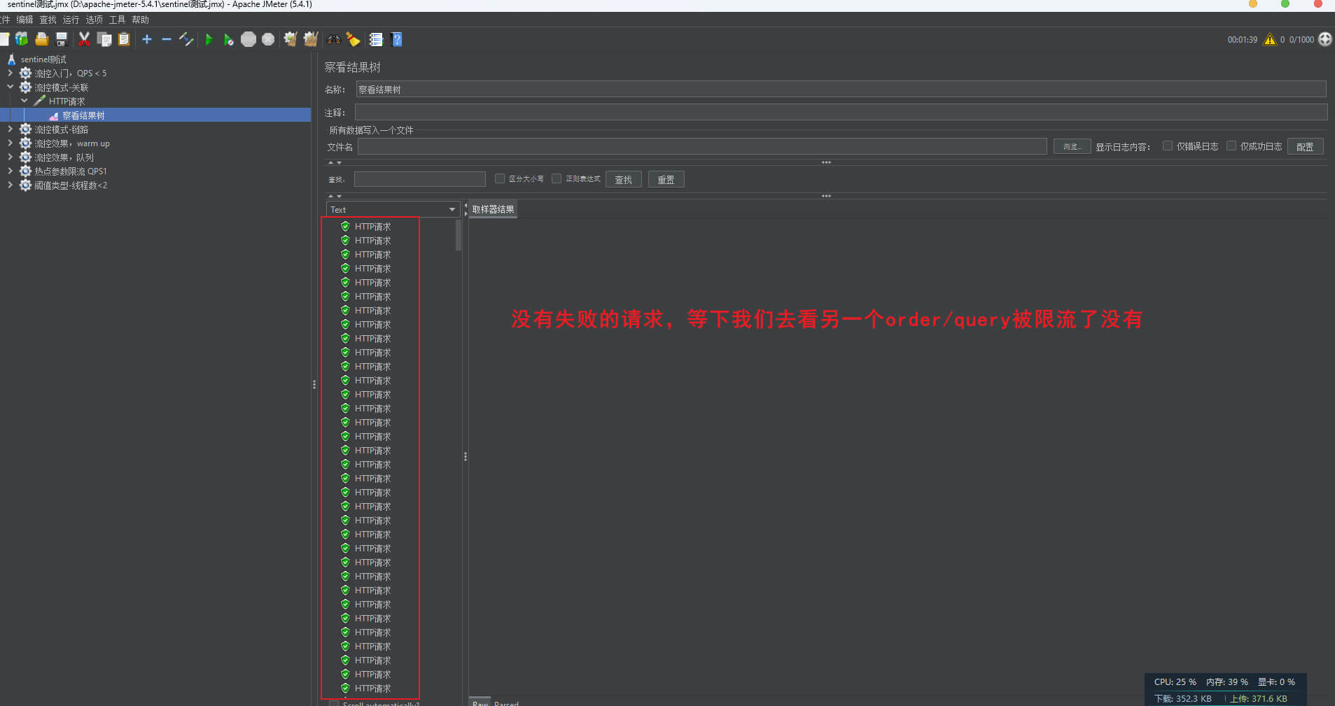This screenshot has width=1335, height=706.
Task: Switch to the 取样器结果 tab
Action: pos(493,209)
